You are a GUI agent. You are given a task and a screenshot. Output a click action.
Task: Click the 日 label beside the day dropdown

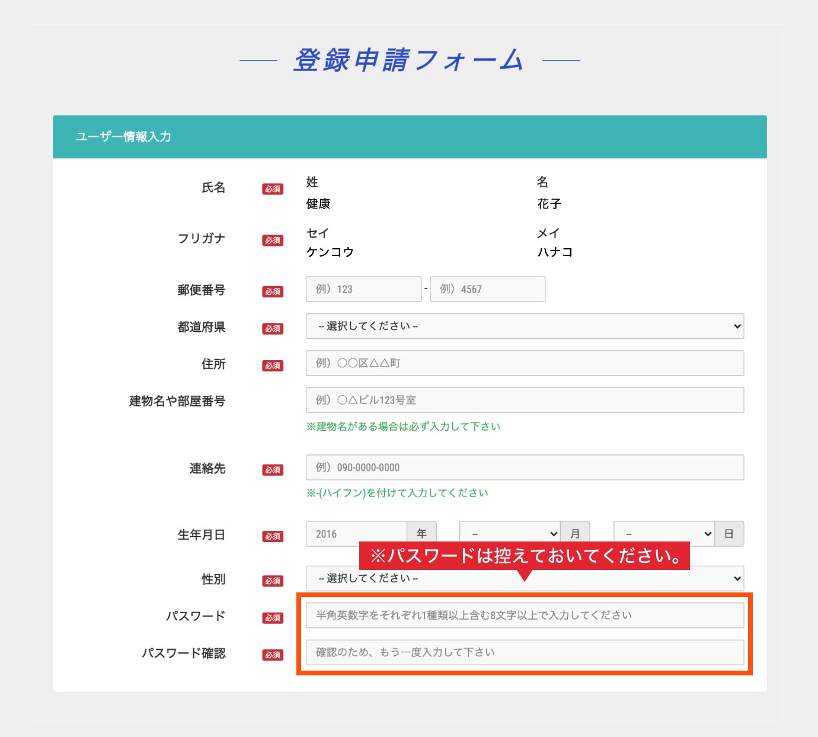tap(729, 534)
